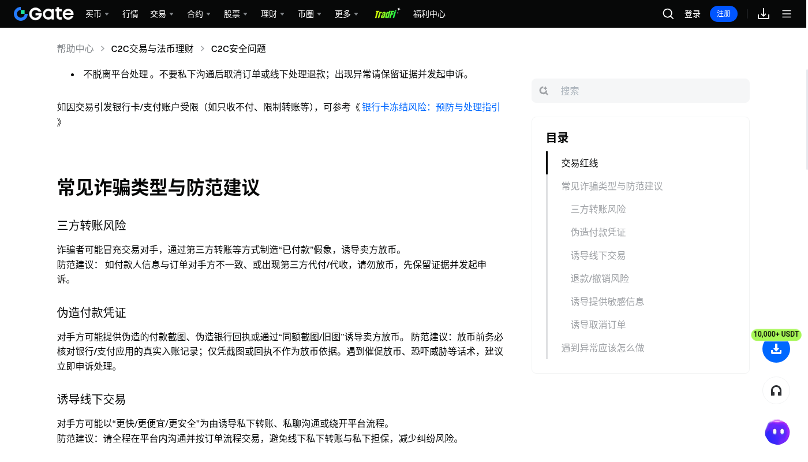Expand the 交易 dropdown menu
The height and width of the screenshot is (462, 808).
click(162, 14)
